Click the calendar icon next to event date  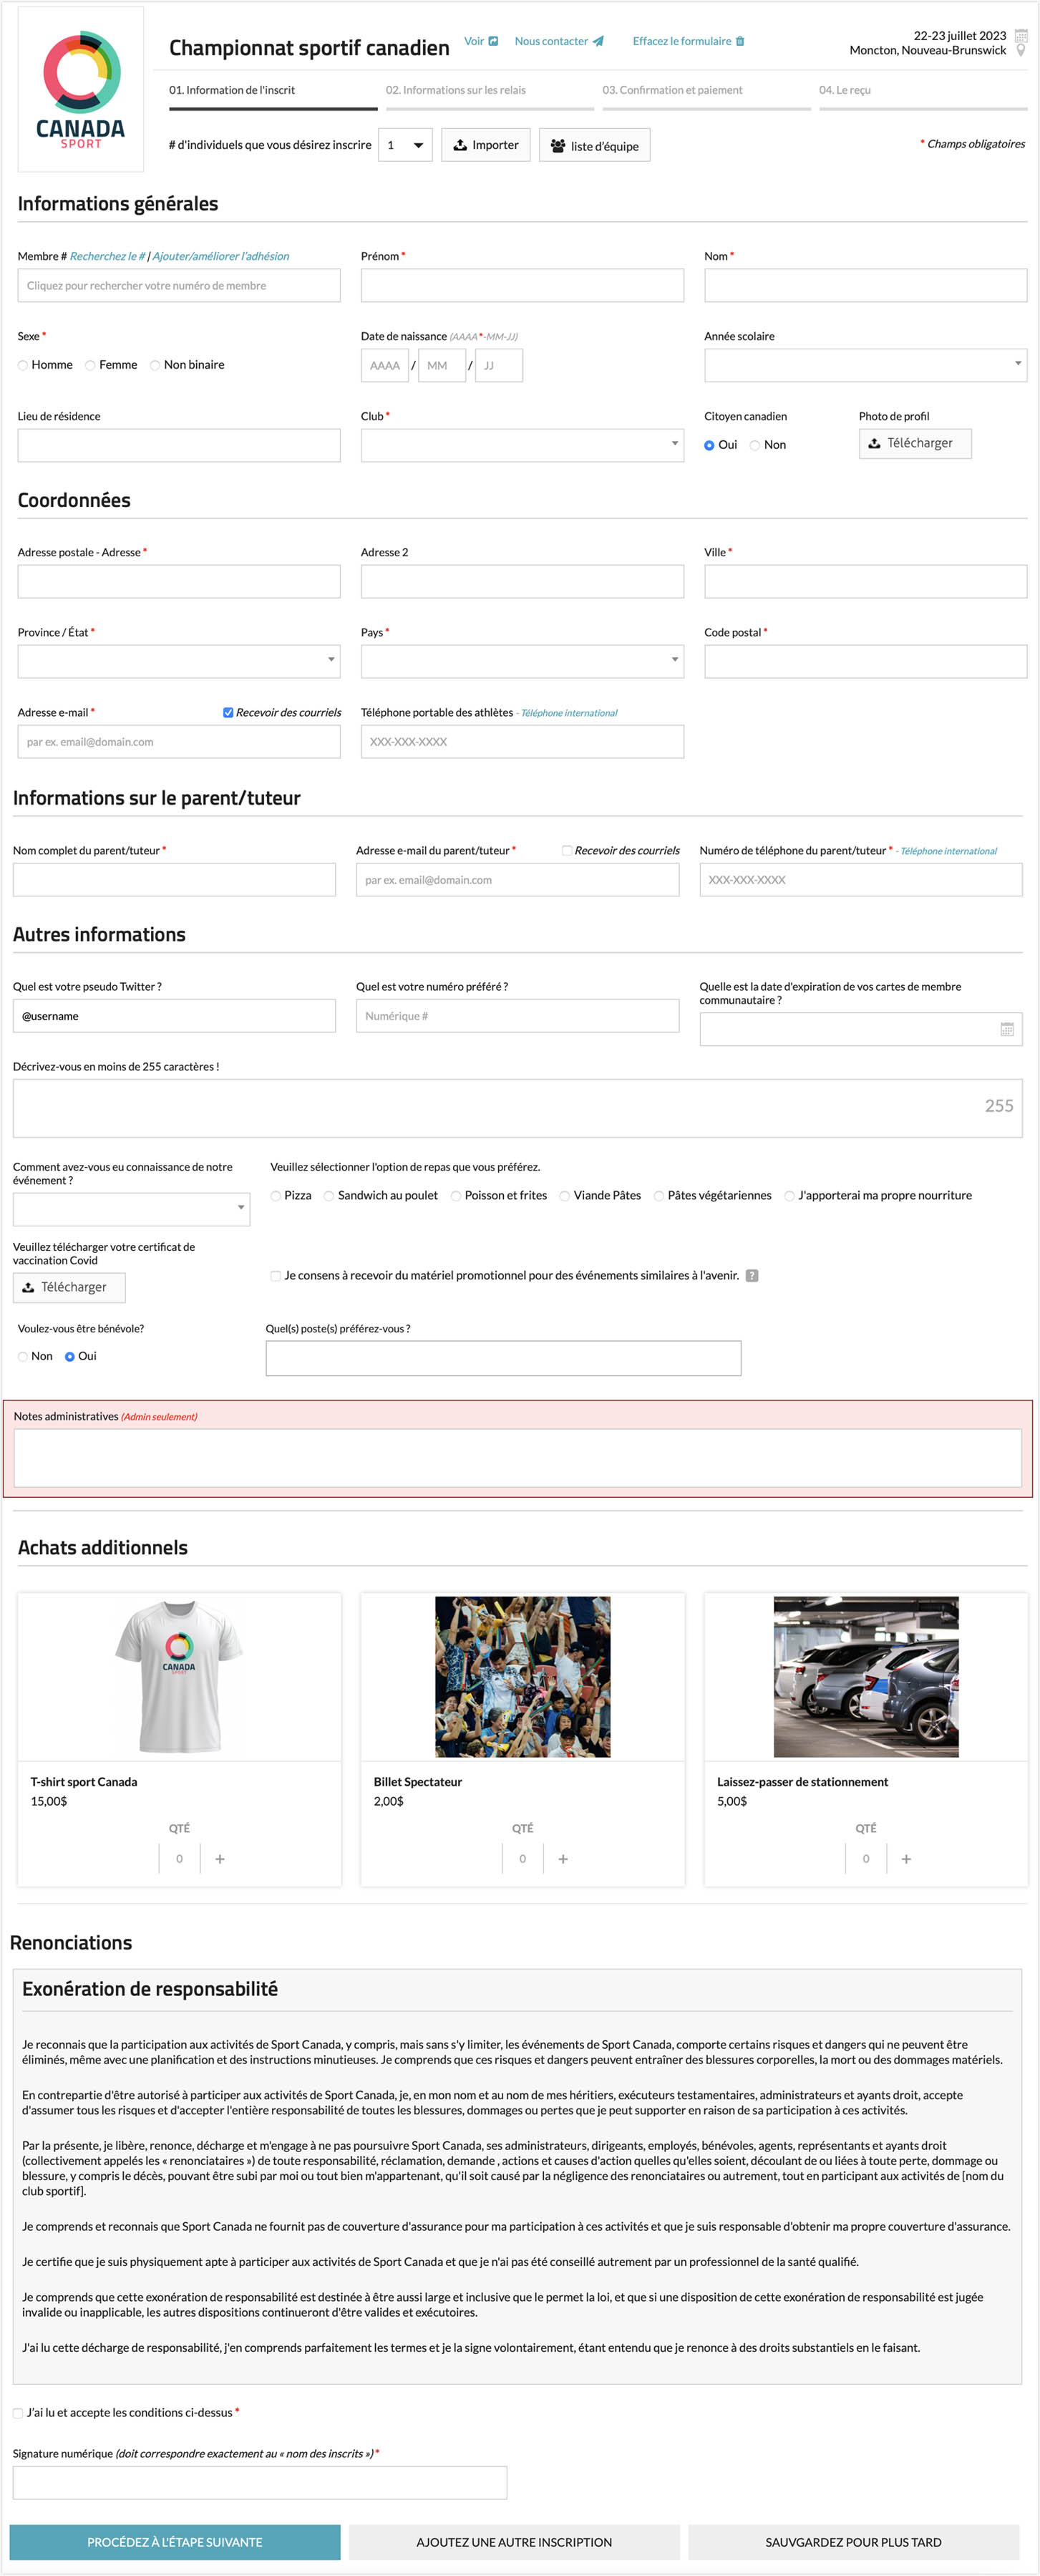[1021, 35]
